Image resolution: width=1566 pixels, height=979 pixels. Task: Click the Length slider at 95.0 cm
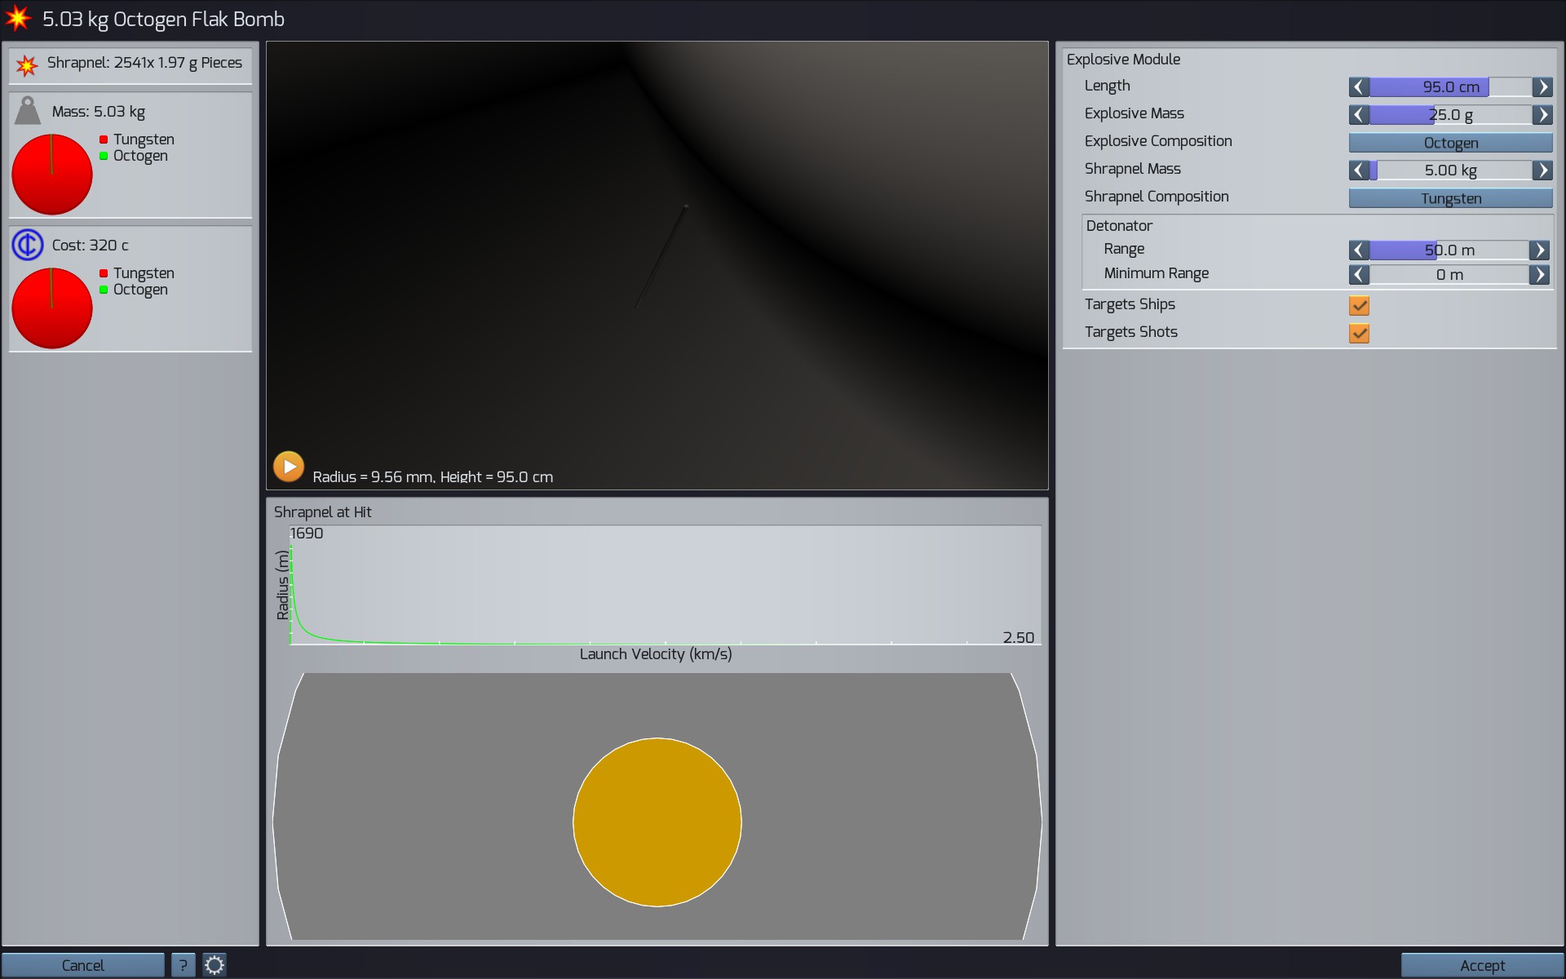[x=1451, y=87]
